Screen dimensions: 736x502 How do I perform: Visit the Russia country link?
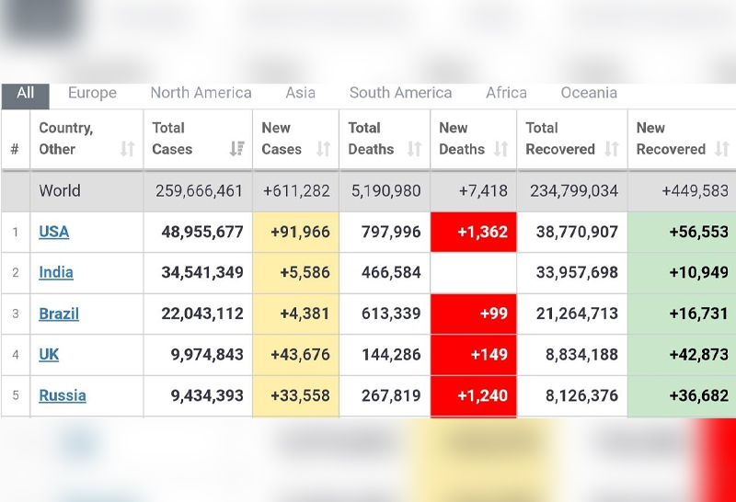(63, 395)
